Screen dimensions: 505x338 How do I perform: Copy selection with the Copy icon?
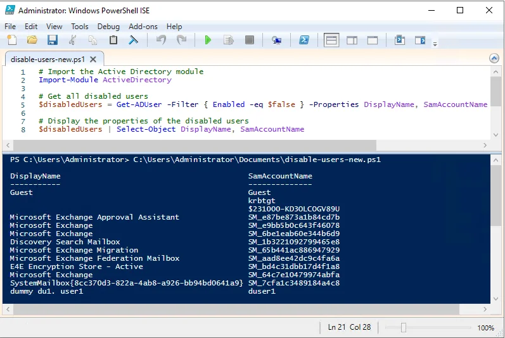(x=93, y=41)
